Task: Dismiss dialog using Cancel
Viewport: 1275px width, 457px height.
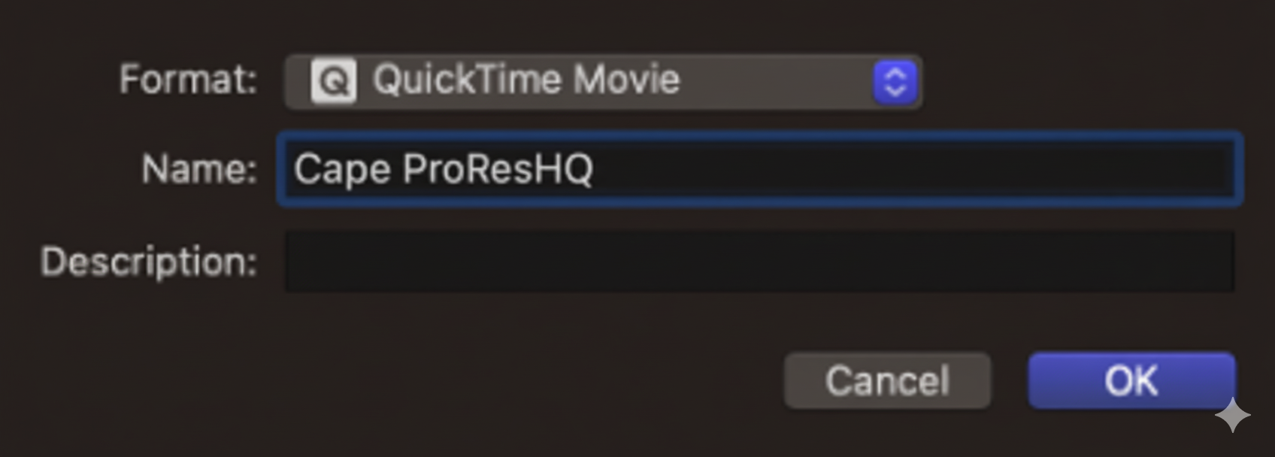Action: [886, 380]
